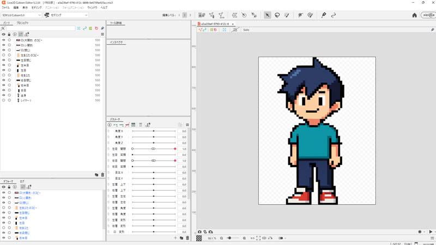Screen dimensions: 436x245
Task: Click the 目玉 Y parameter slider
Action: point(154,179)
